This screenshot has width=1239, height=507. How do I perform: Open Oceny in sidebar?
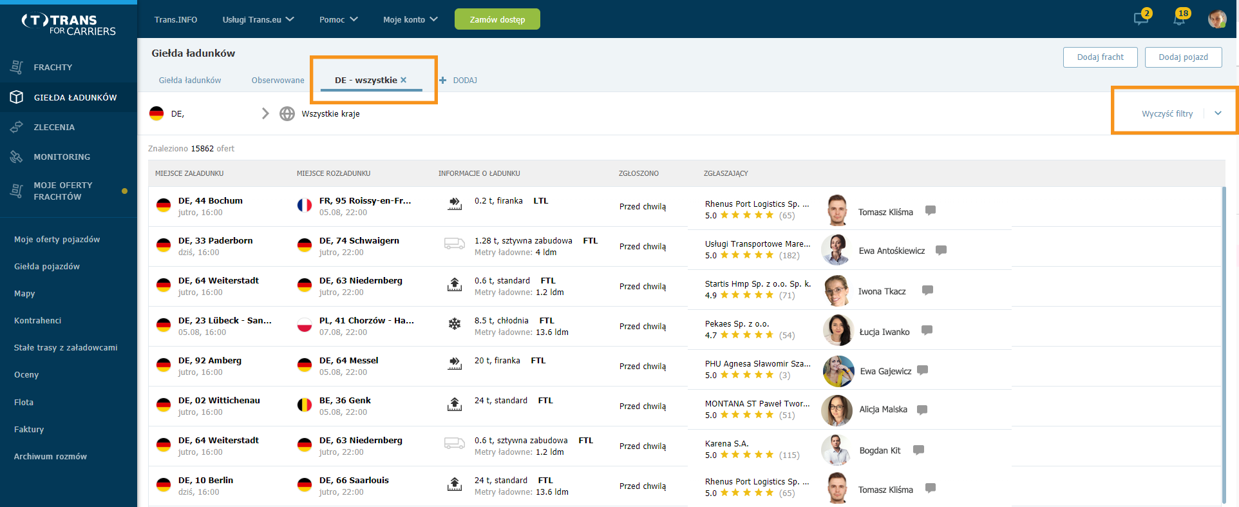26,374
